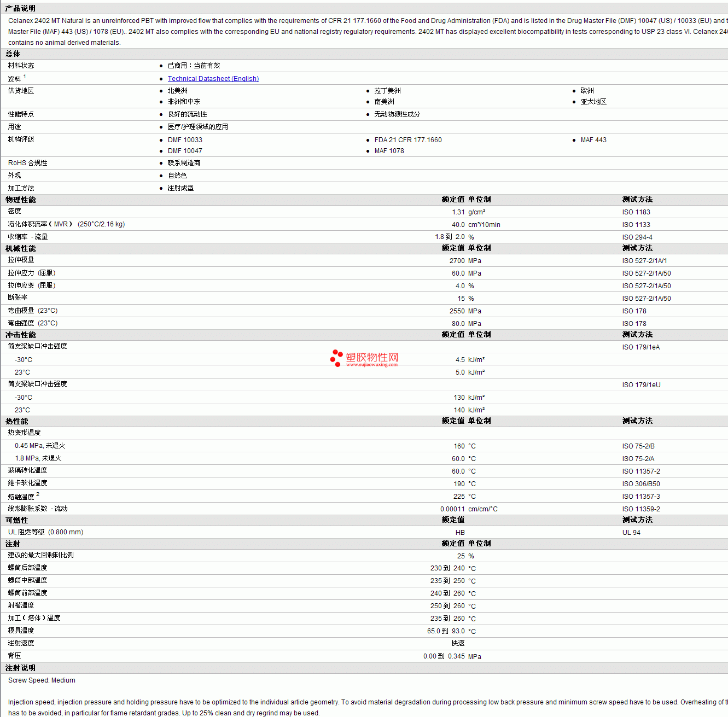Screen dimensions: 728x717
Task: Select the 'ISO 1133' test method
Action: point(636,225)
